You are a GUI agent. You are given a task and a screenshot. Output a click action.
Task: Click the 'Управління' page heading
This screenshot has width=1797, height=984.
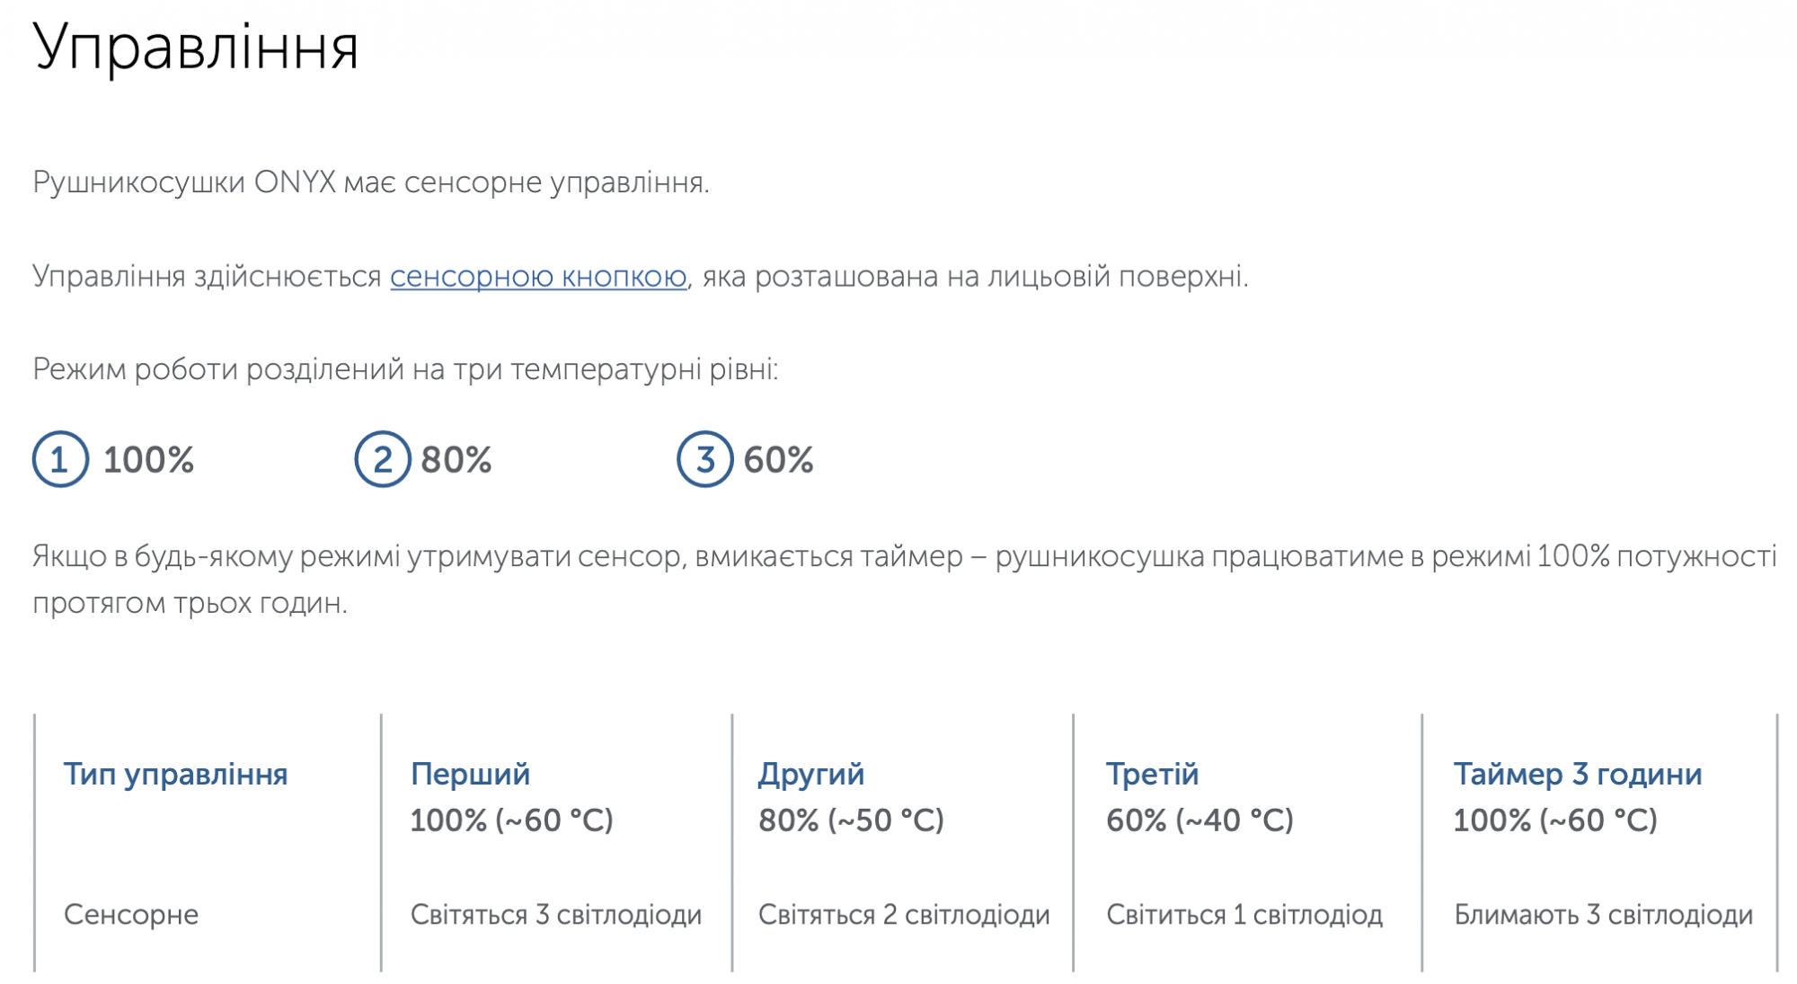coord(196,47)
